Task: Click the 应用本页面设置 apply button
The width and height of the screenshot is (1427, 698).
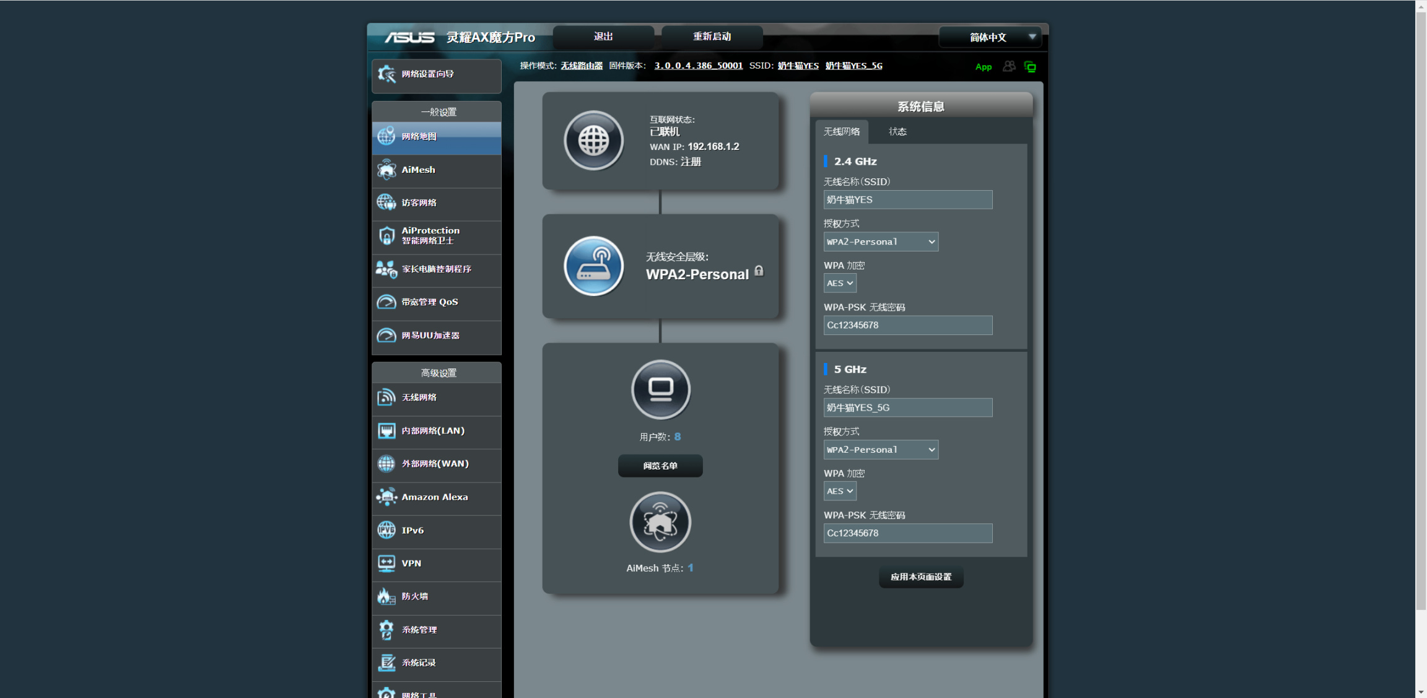Action: 920,577
